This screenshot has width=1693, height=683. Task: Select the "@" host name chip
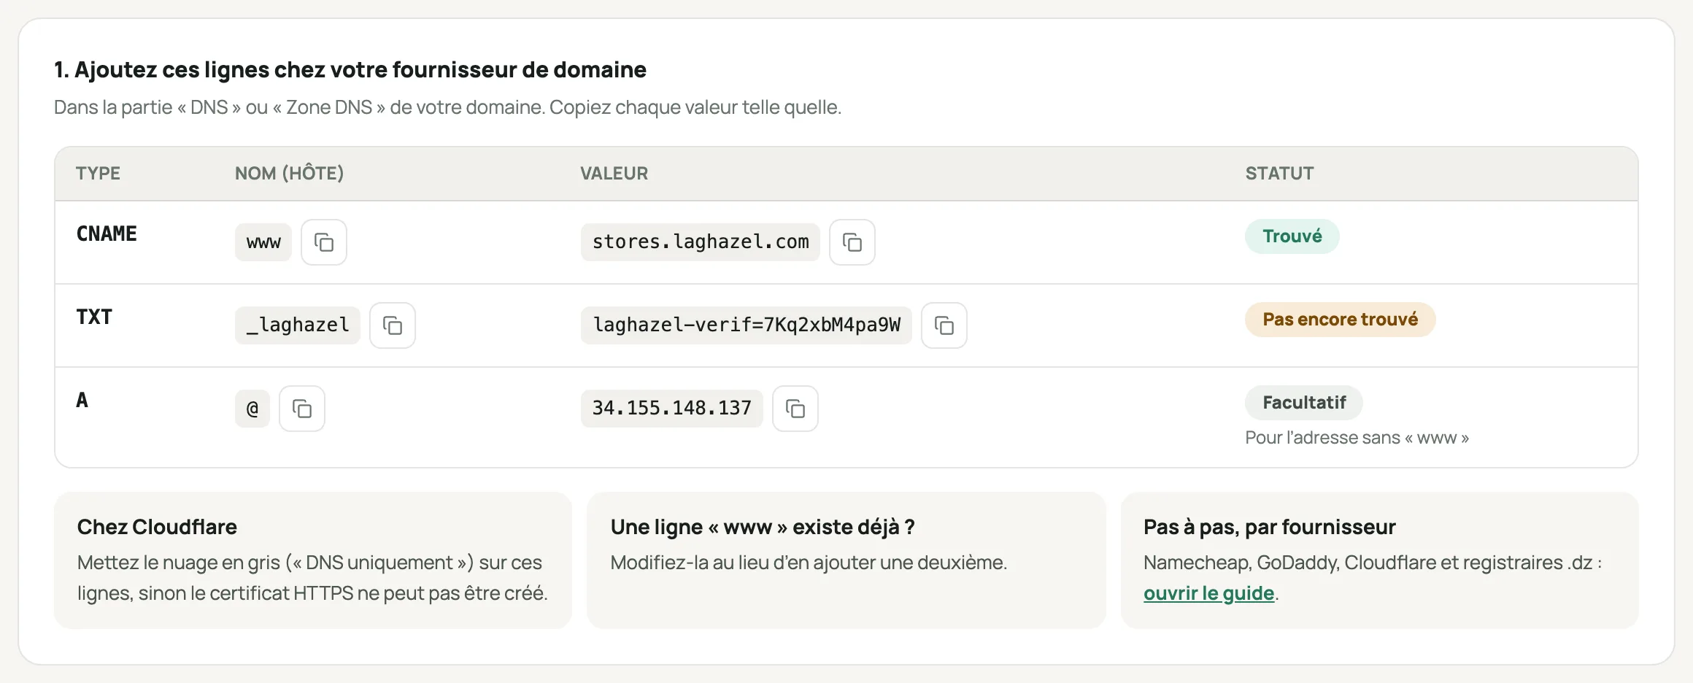(252, 409)
